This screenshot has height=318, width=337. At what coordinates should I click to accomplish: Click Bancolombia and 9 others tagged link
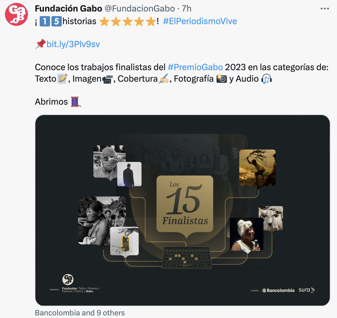(x=80, y=313)
